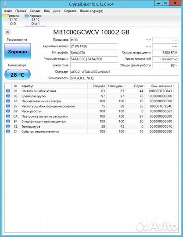This screenshot has width=183, height=237.
Task: Click status icon for attribute 0A
Action: pyautogui.click(x=8, y=116)
